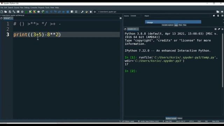
Task: Run file with green play button
Action: (x=26, y=12)
